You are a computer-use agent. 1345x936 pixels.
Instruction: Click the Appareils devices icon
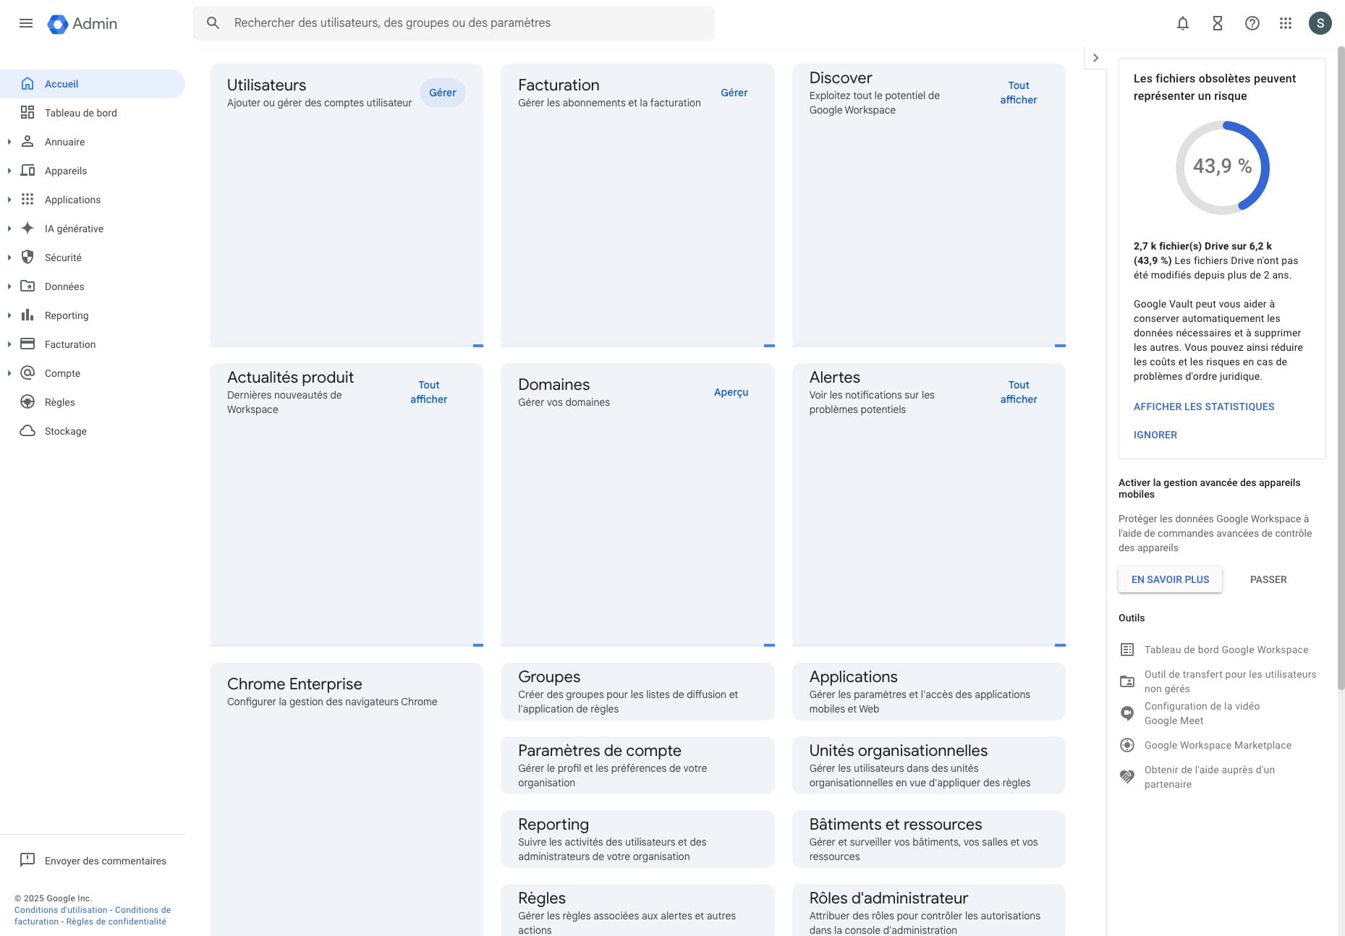(27, 171)
